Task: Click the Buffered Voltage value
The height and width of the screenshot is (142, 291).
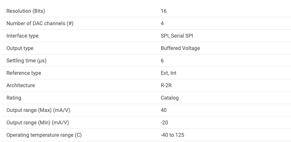Action: [x=180, y=48]
